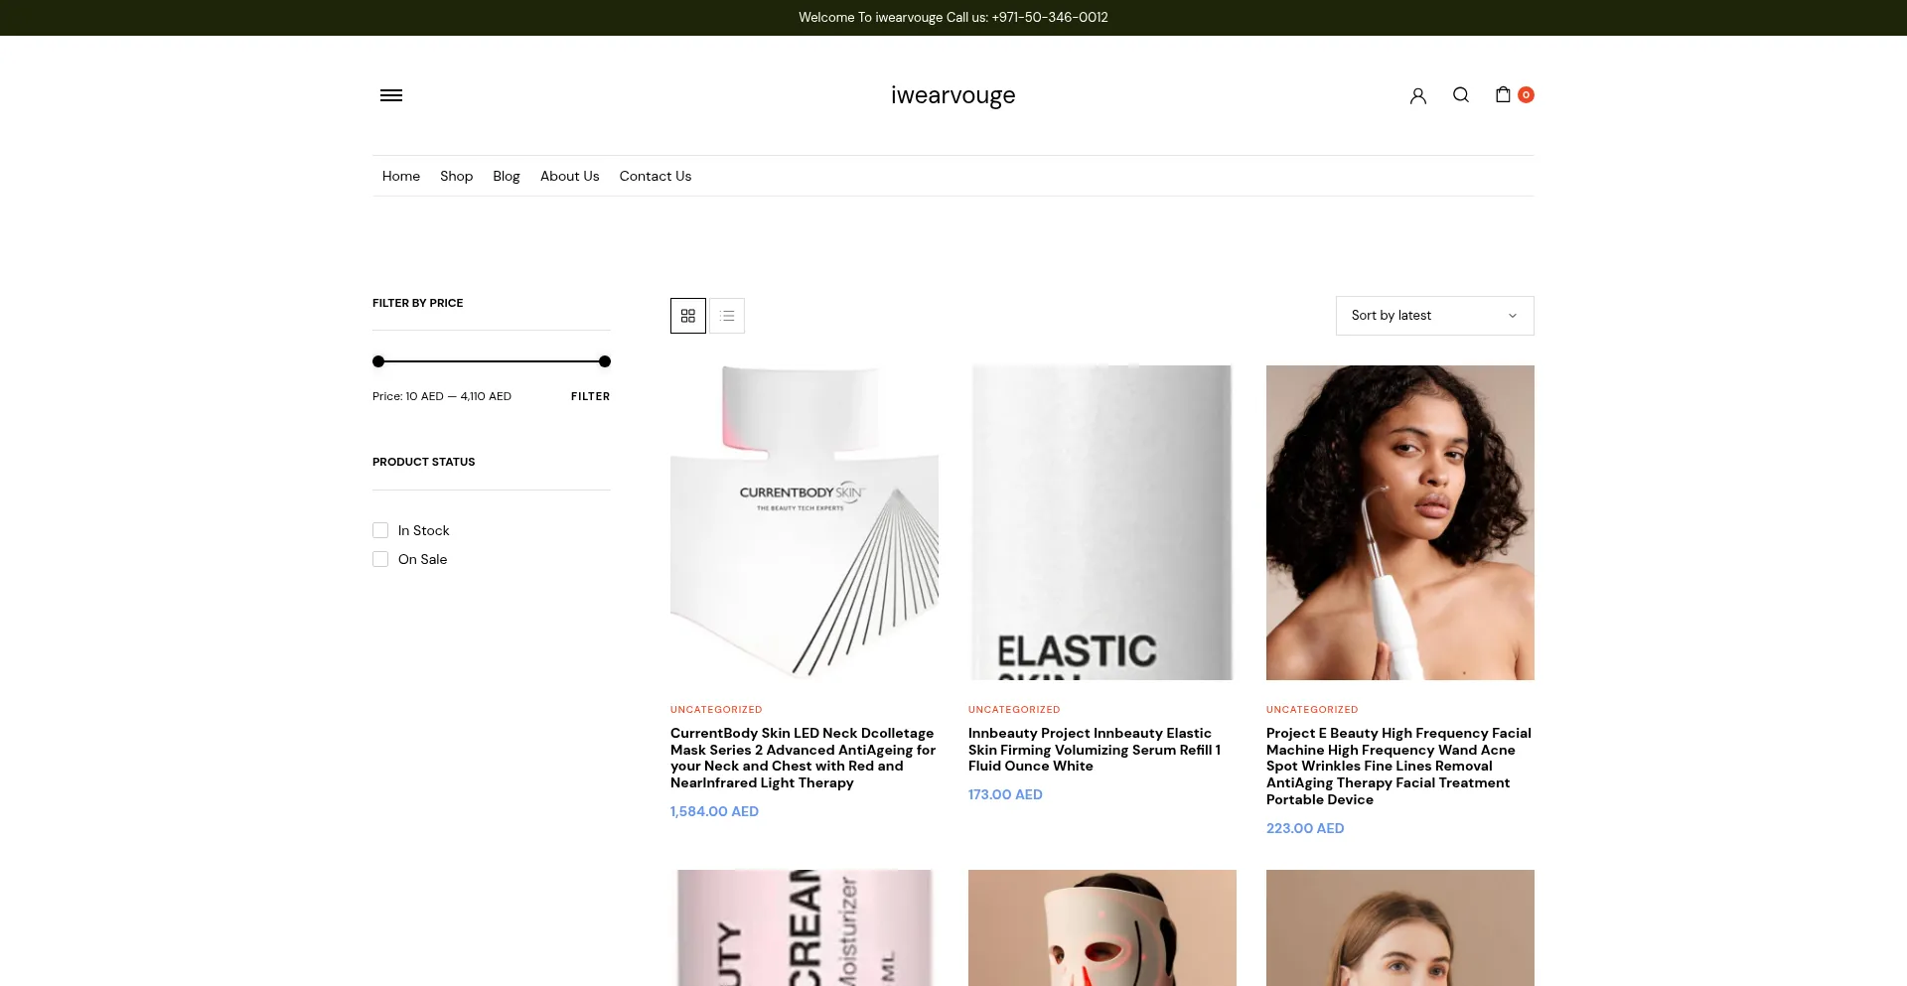Click the cart item count badge
The height and width of the screenshot is (986, 1907).
coord(1525,94)
